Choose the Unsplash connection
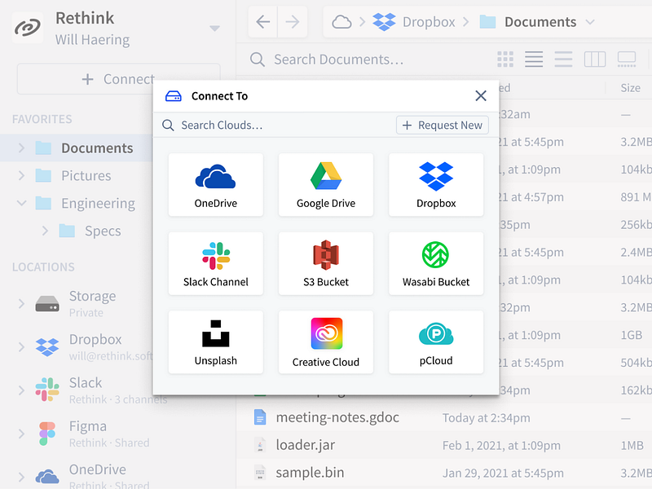The height and width of the screenshot is (489, 652). (x=215, y=341)
